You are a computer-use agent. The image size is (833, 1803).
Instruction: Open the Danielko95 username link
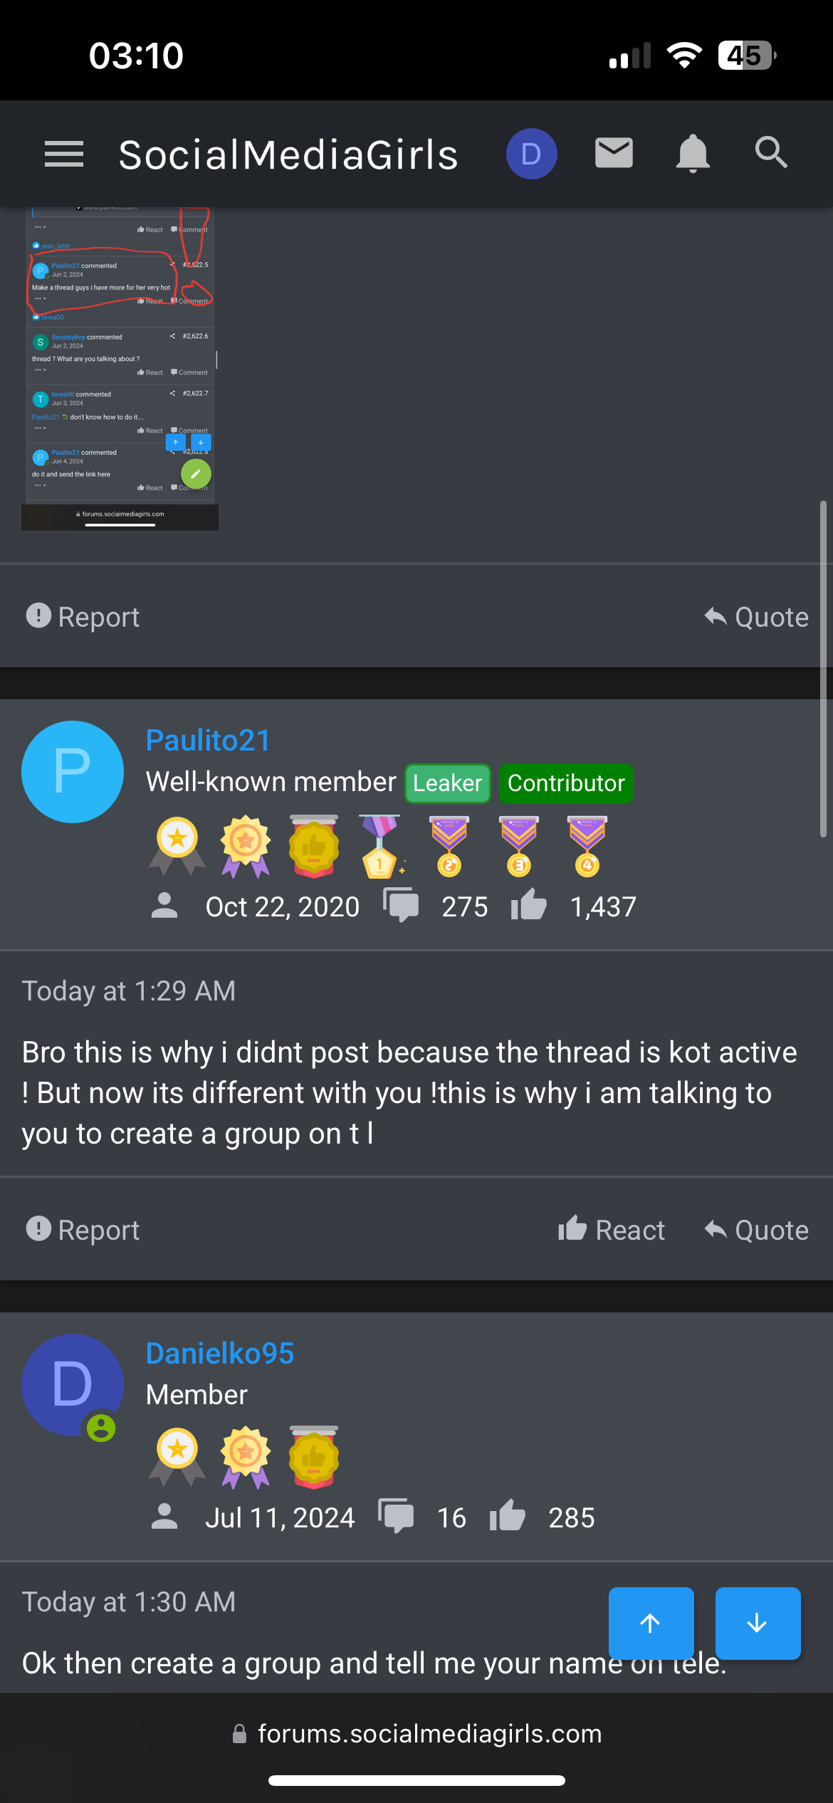click(x=219, y=1354)
